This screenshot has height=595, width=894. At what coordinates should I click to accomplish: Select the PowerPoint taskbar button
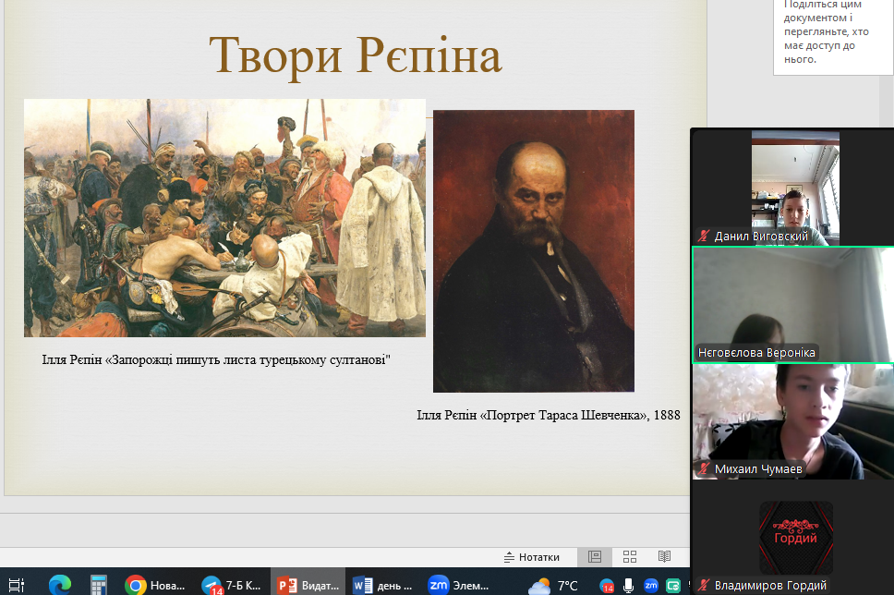coord(308,584)
